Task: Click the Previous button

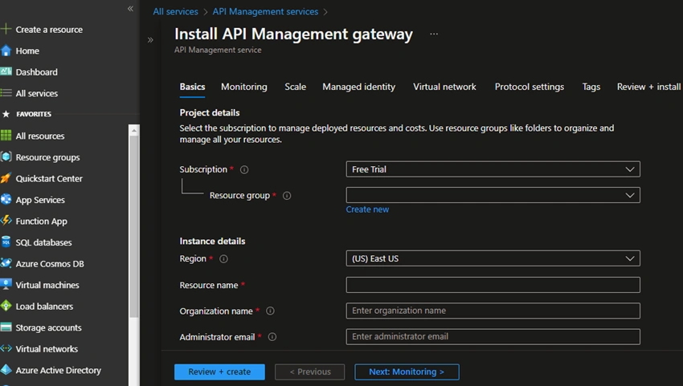Action: [x=309, y=372]
